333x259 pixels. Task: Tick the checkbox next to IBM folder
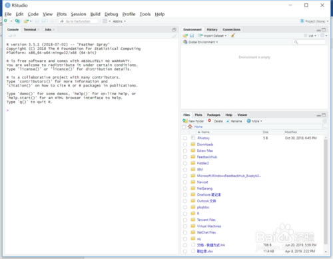(x=185, y=170)
